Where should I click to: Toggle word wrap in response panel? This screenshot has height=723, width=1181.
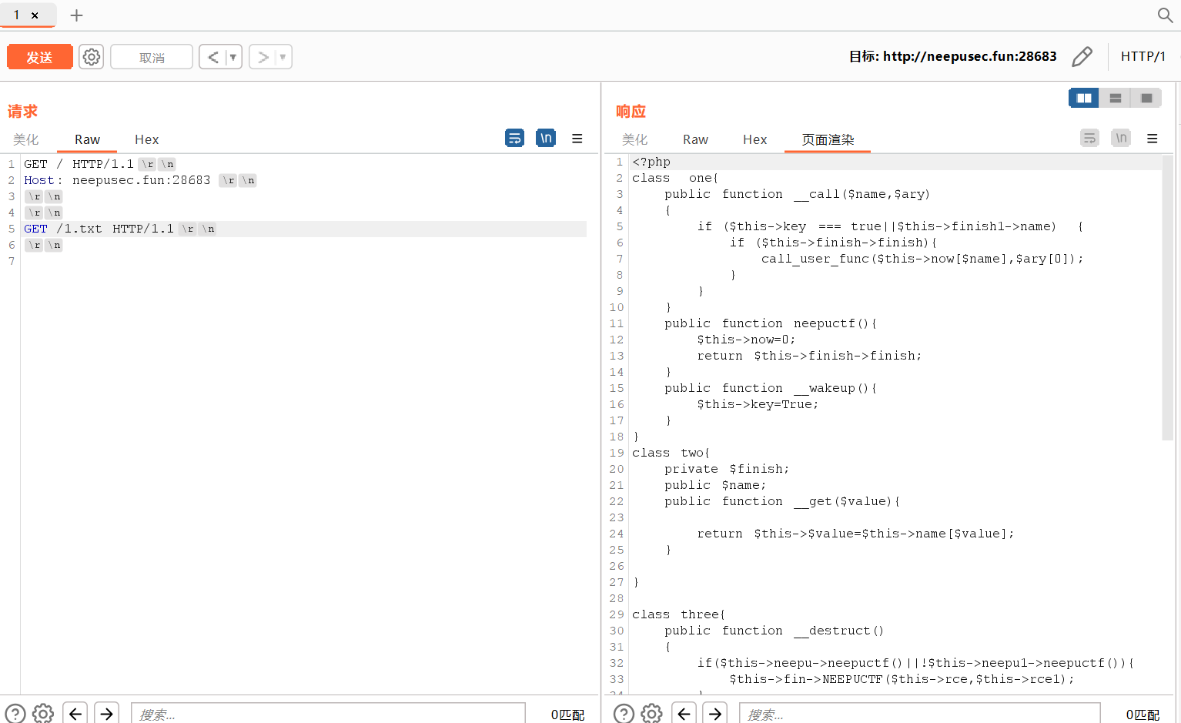[1089, 138]
